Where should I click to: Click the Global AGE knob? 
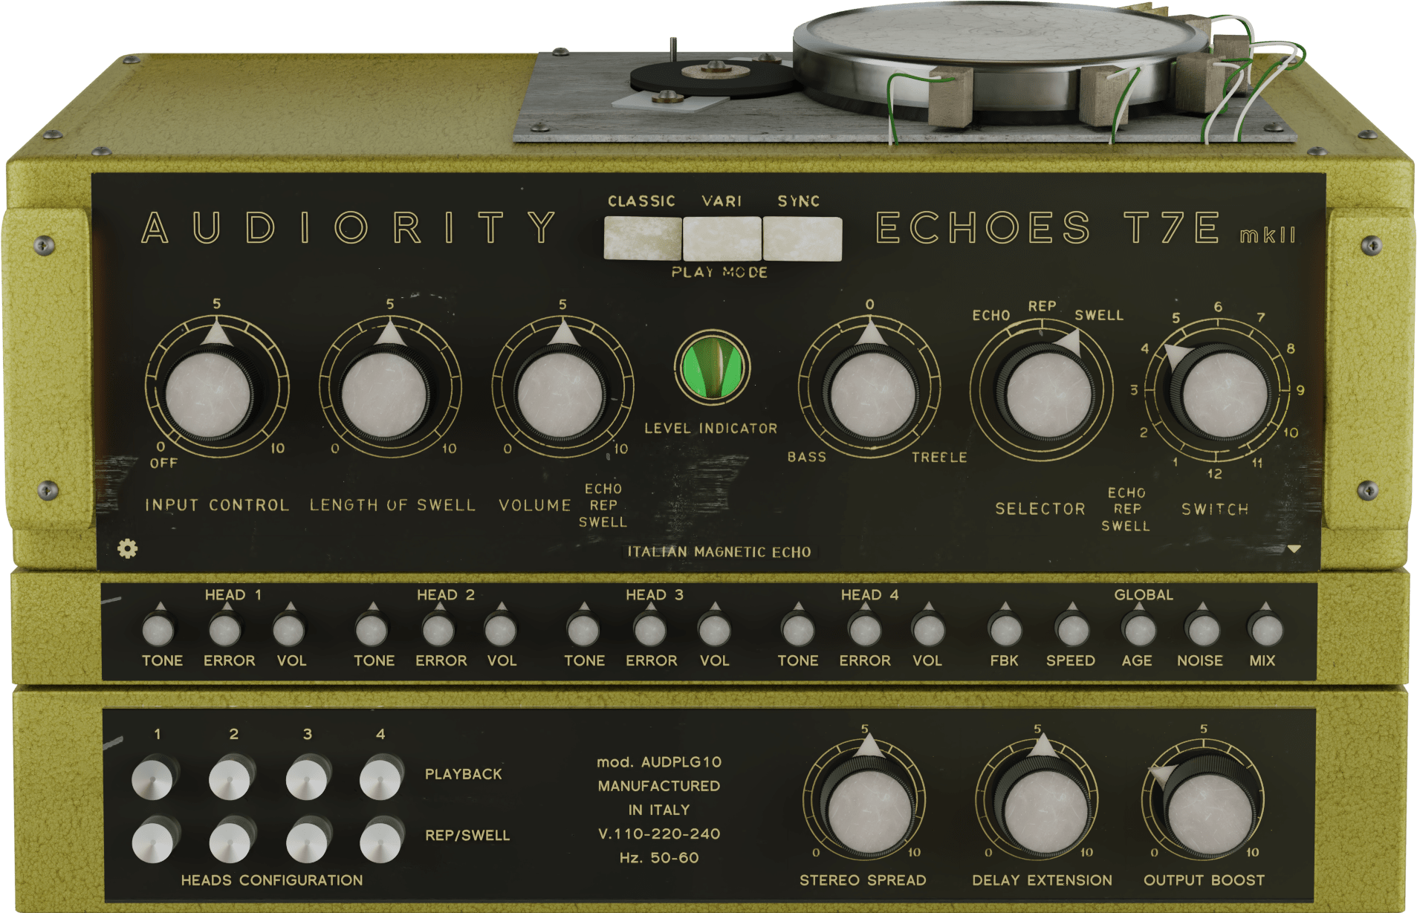[1139, 628]
